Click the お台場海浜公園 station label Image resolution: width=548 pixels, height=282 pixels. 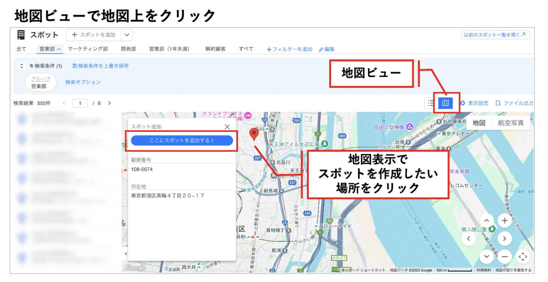(x=454, y=121)
